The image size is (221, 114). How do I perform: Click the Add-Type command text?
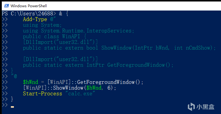[35, 19]
